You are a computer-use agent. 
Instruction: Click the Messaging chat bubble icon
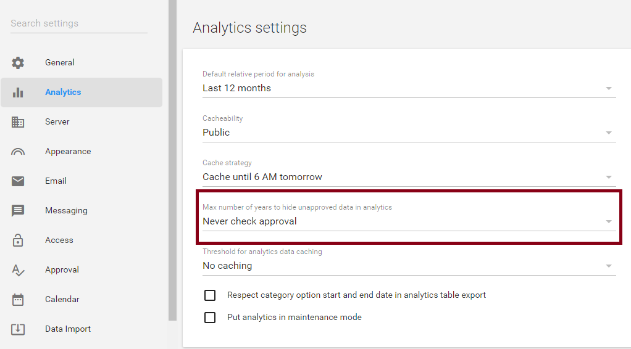[x=18, y=211]
